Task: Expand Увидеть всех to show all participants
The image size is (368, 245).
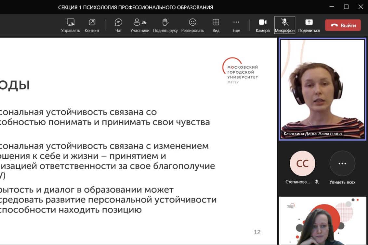Action: pyautogui.click(x=342, y=164)
